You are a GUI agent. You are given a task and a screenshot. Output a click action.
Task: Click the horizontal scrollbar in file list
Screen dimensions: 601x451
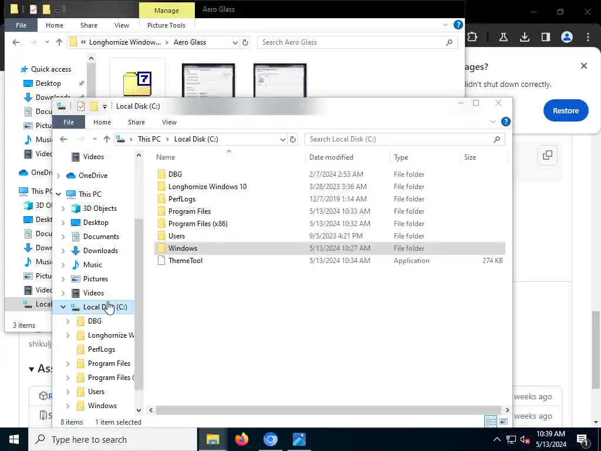pos(327,410)
